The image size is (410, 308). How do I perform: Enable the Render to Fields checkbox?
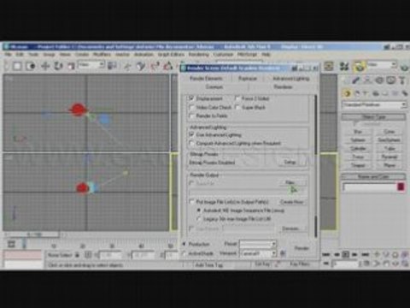pos(191,115)
